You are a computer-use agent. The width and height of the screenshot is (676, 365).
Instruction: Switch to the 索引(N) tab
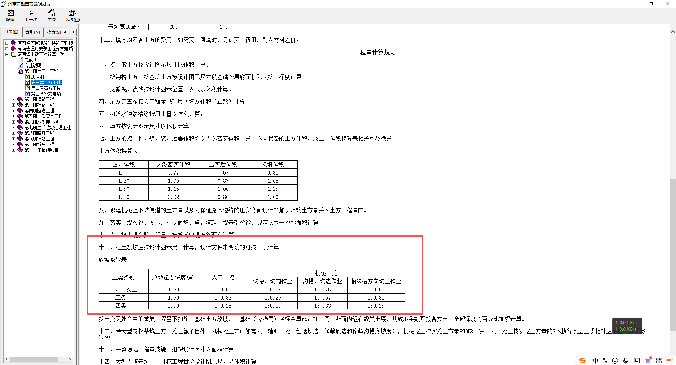32,32
